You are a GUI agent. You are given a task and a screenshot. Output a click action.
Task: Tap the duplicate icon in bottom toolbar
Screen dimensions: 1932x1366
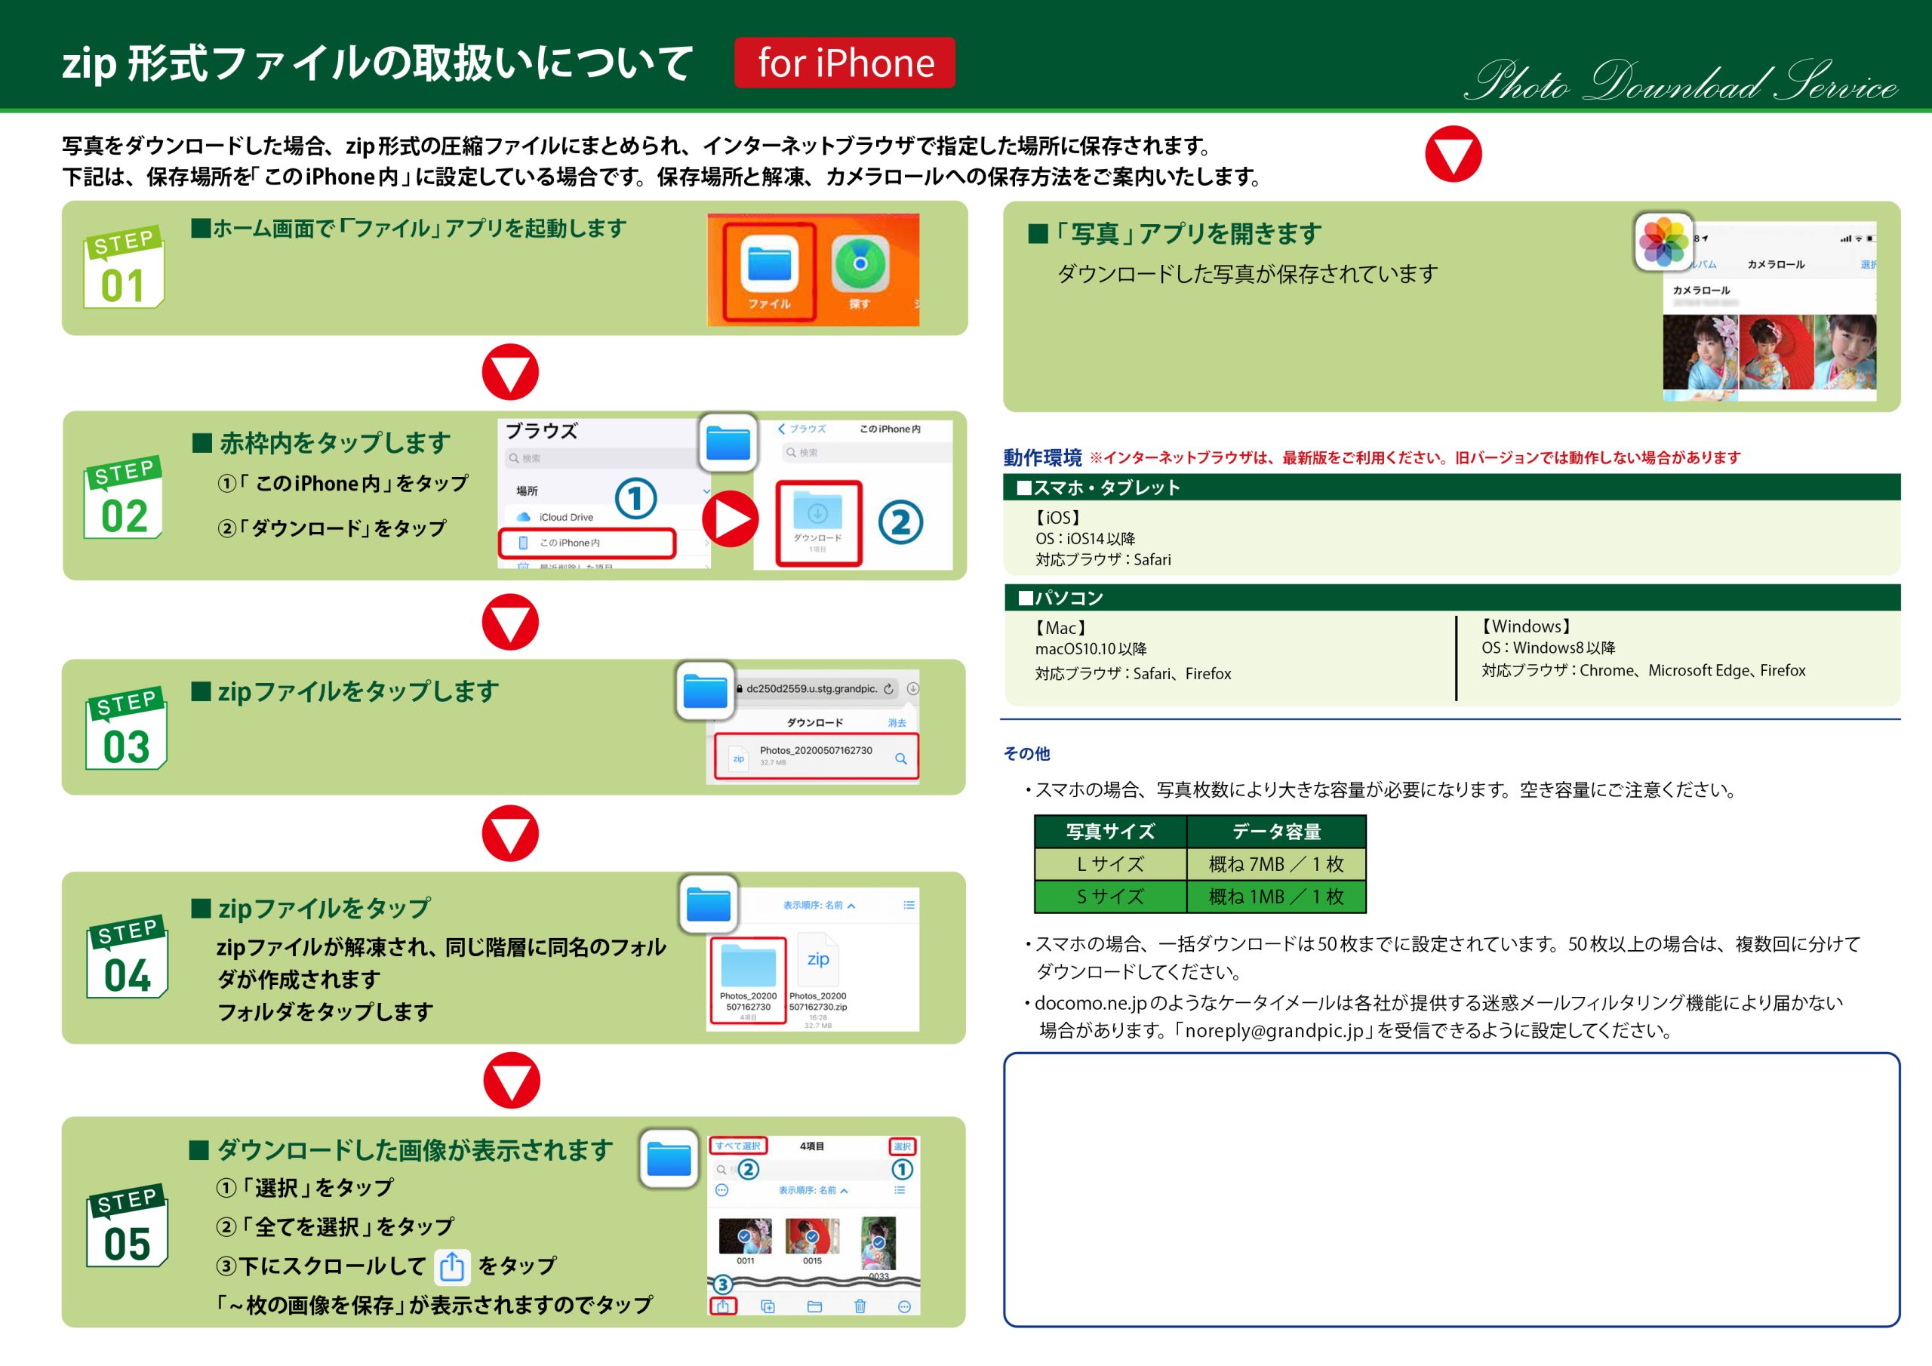(x=768, y=1306)
